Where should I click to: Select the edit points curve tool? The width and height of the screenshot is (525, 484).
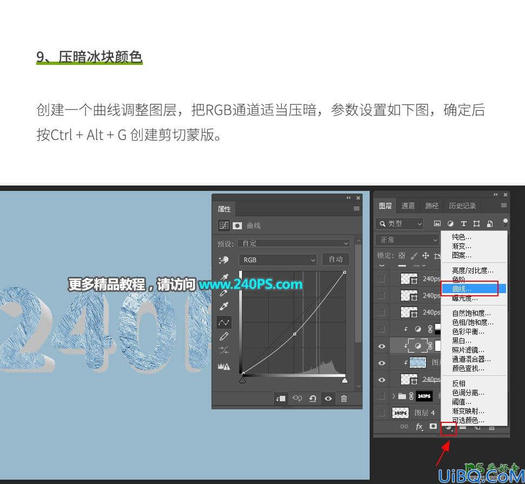(x=224, y=322)
